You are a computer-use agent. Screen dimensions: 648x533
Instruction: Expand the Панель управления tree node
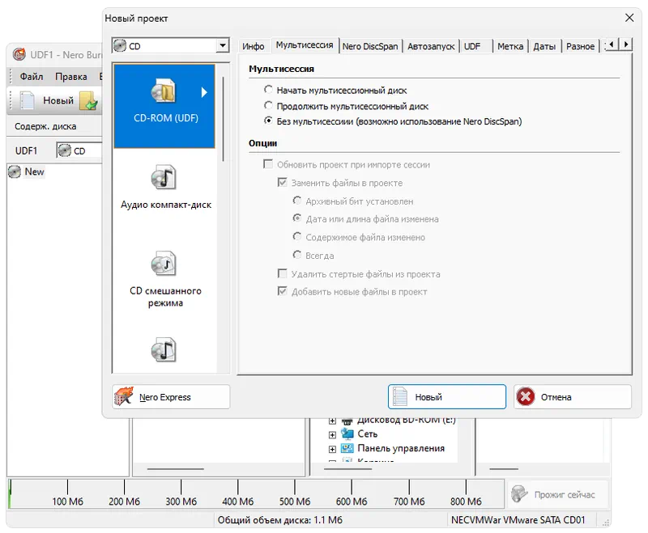(x=332, y=449)
